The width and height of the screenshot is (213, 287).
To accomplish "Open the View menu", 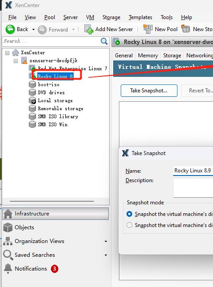I will [x=30, y=17].
